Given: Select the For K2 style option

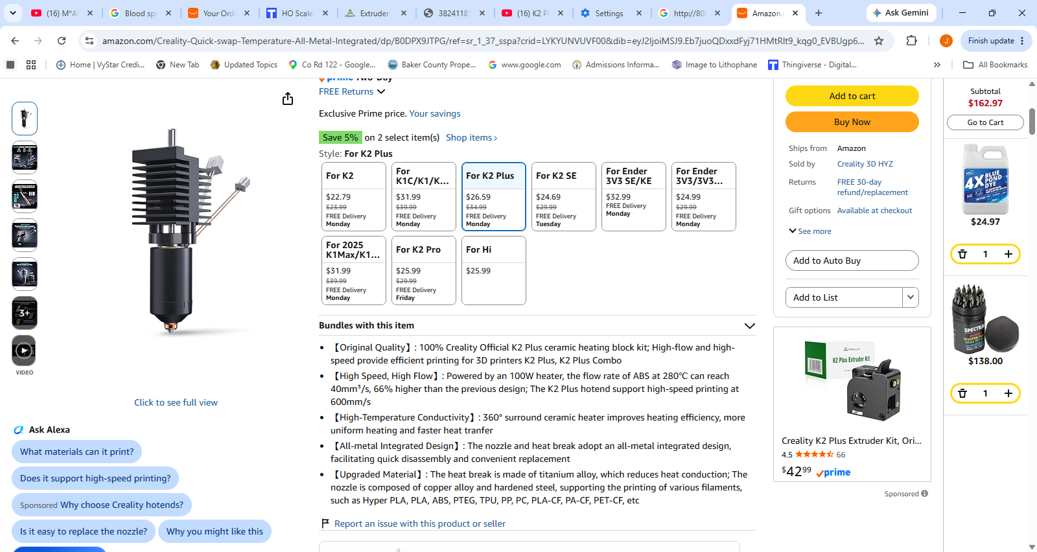Looking at the screenshot, I should coord(354,196).
